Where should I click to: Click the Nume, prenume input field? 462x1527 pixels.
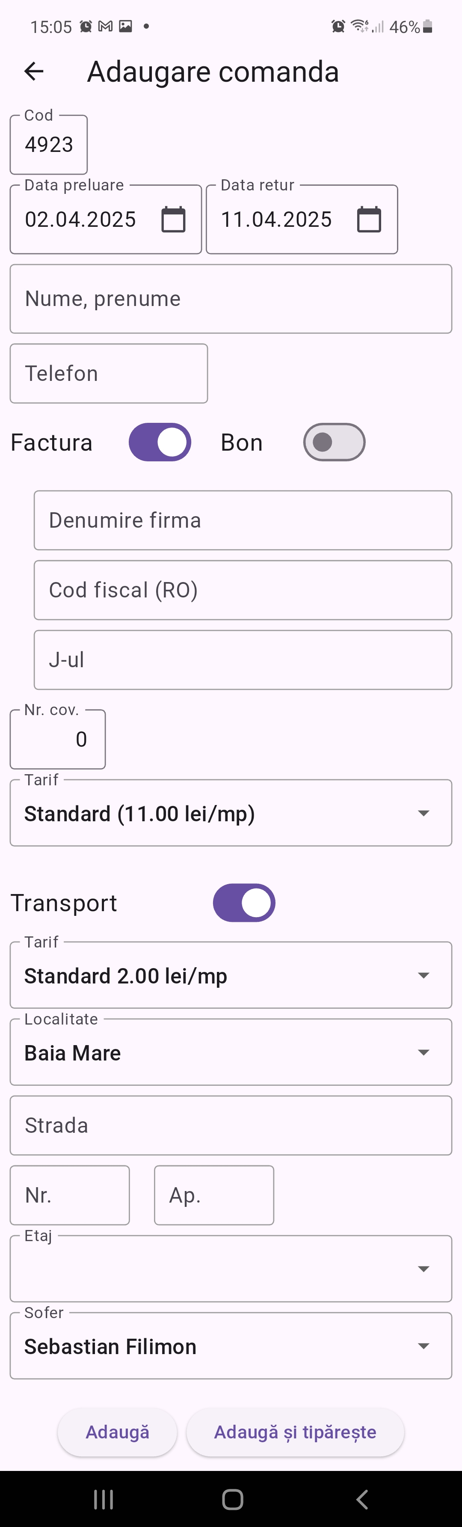[x=231, y=299]
